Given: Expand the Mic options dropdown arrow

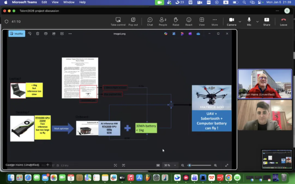Looking at the screenshot, I should (x=256, y=21).
